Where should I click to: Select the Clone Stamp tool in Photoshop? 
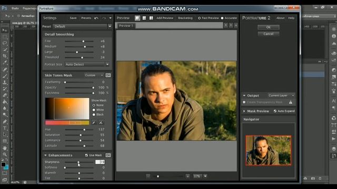(x=5, y=82)
